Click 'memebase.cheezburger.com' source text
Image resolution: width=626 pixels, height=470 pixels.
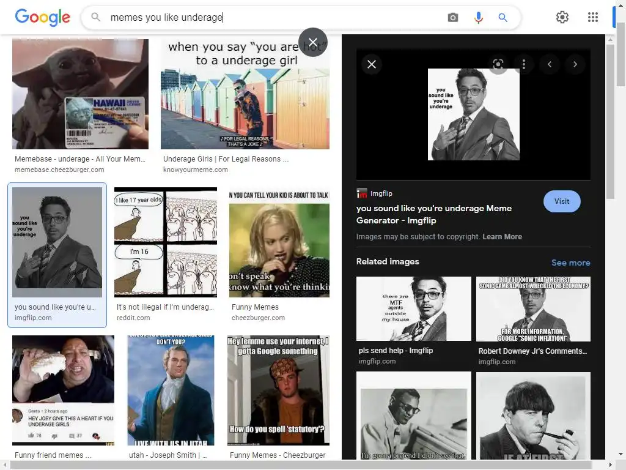(x=59, y=170)
